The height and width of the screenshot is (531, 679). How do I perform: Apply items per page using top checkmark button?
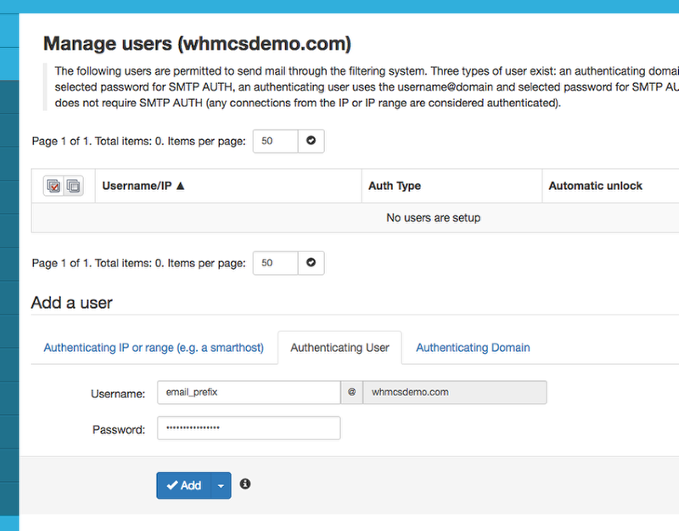(311, 141)
